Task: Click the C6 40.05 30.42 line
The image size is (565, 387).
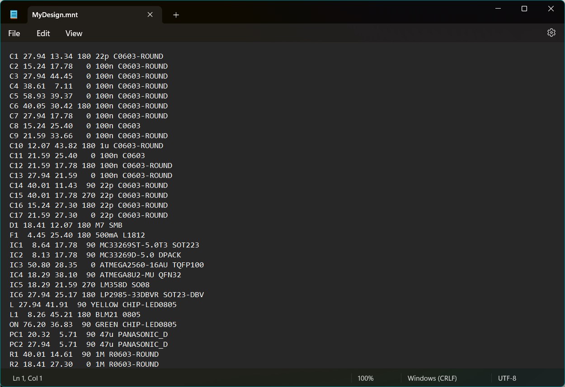Action: (x=89, y=106)
